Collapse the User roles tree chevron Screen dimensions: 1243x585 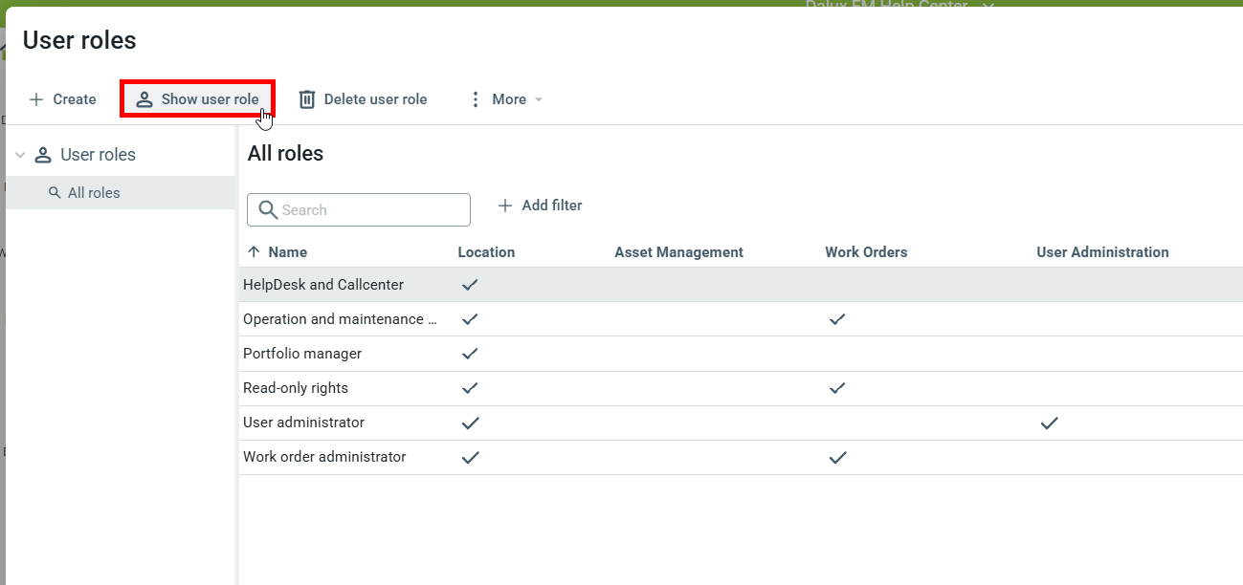[x=20, y=155]
